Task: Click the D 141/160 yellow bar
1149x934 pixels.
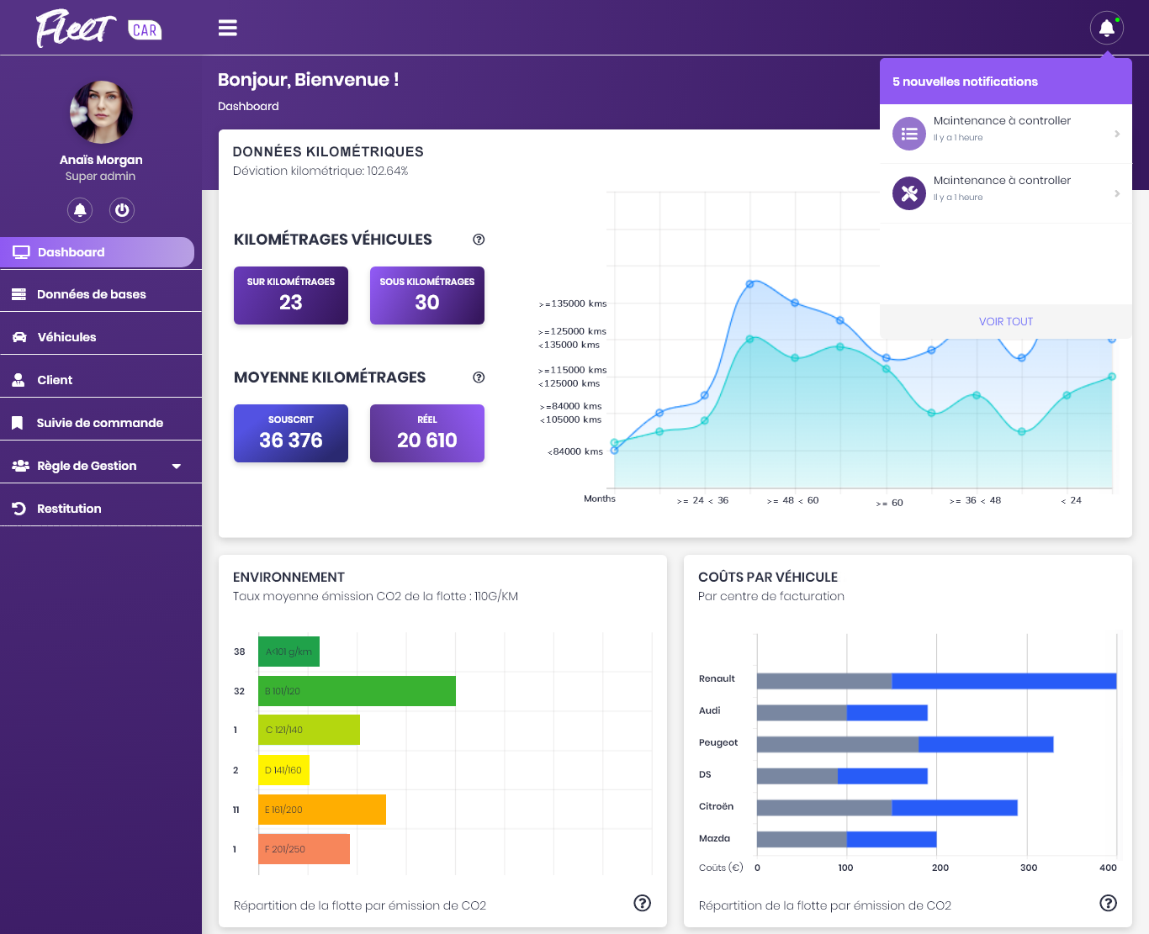Action: coord(283,770)
